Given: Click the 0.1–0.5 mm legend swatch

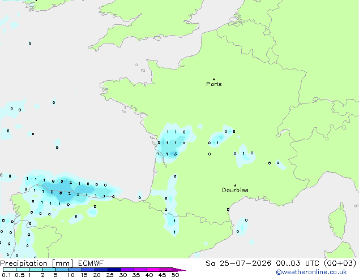Looking at the screenshot, I should pyautogui.click(x=10, y=270).
